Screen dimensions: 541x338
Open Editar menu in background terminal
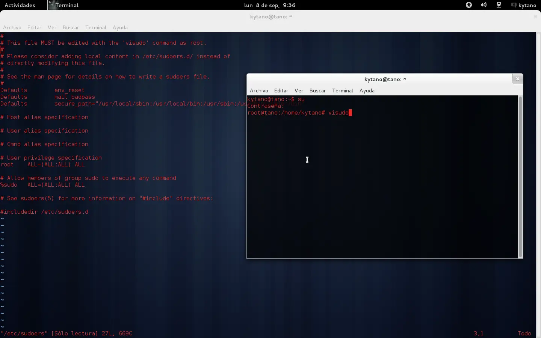[34, 27]
